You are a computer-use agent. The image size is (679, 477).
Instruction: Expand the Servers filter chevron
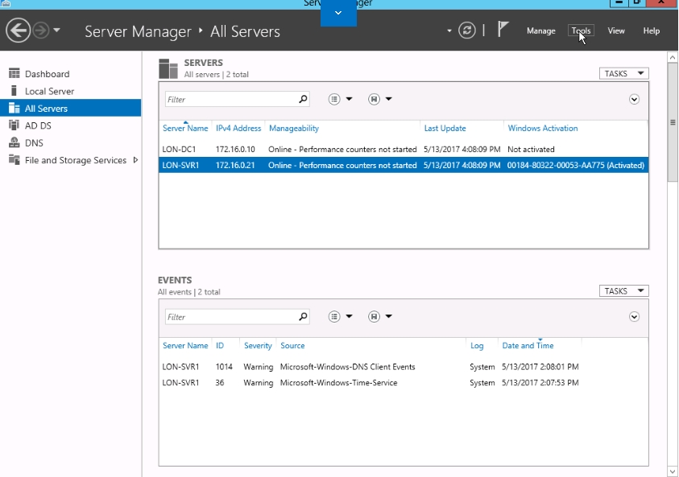pos(634,100)
